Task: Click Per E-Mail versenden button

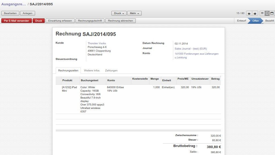Action: (x=17, y=21)
